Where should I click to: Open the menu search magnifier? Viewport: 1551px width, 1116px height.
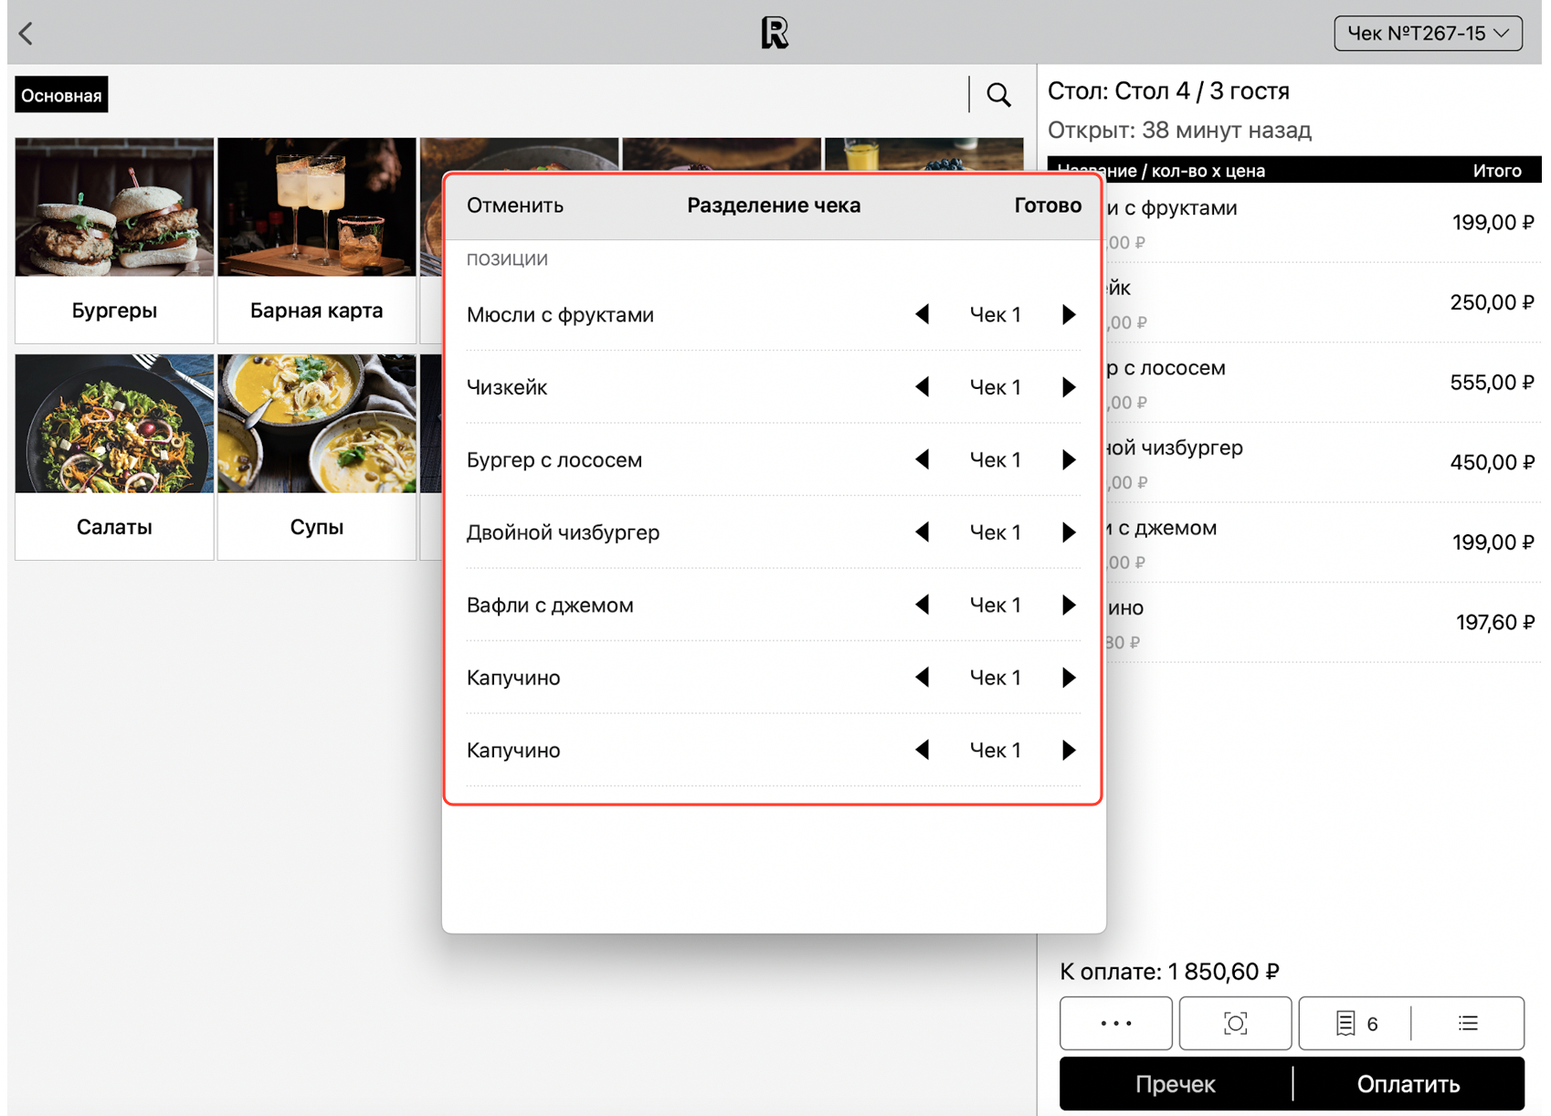pyautogui.click(x=998, y=95)
